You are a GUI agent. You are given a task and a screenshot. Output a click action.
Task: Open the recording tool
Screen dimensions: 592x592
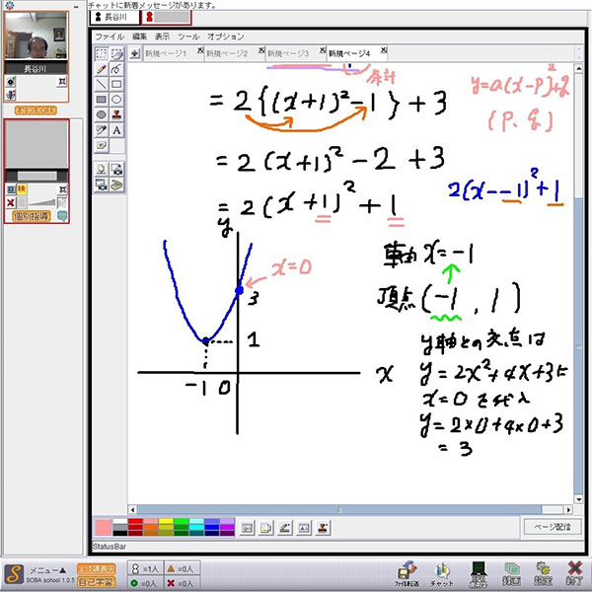click(511, 574)
